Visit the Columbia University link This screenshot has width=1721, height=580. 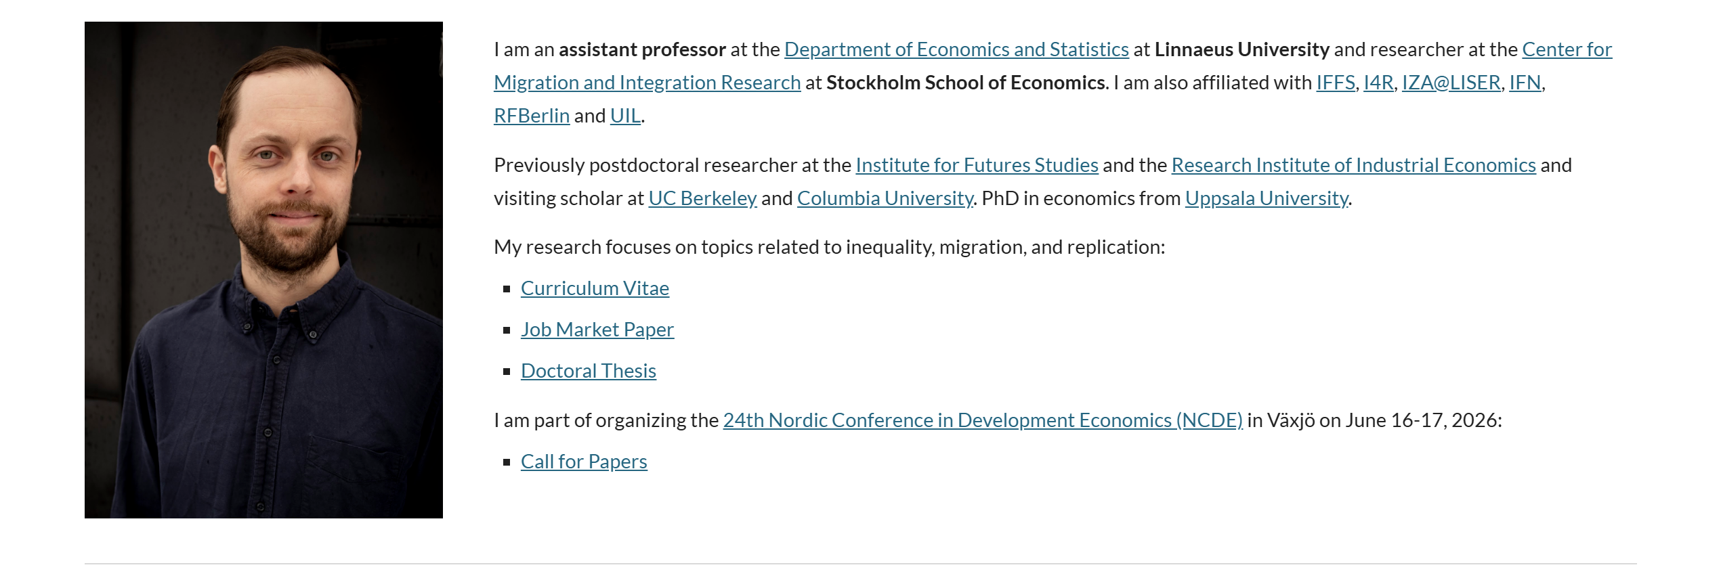tap(885, 198)
